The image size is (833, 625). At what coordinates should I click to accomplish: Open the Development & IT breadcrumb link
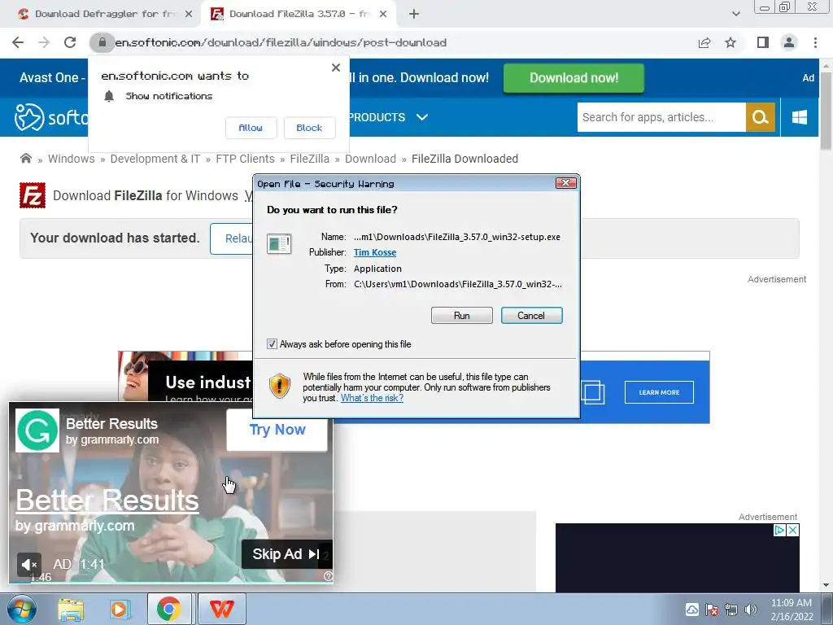(155, 159)
